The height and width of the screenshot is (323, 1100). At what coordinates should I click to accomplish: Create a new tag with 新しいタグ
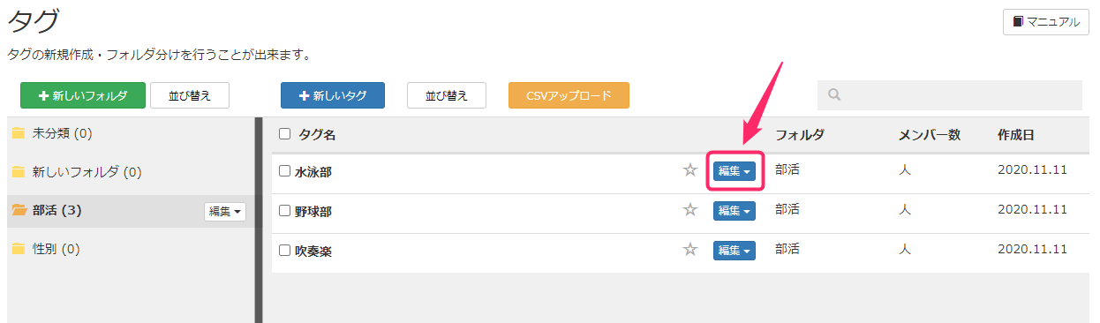tap(333, 95)
